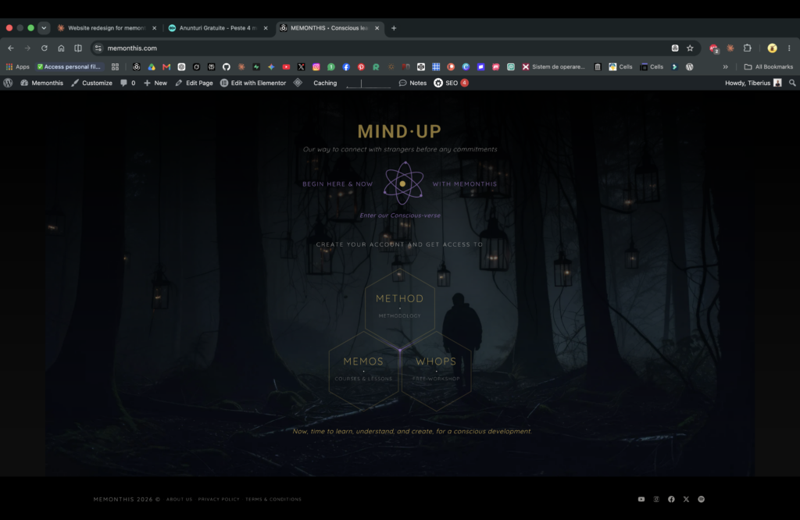Open the SEO menu with 4 notifications
This screenshot has width=800, height=520.
tap(451, 83)
